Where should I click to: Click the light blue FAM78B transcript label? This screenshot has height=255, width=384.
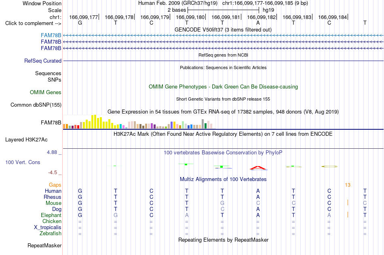(51, 35)
